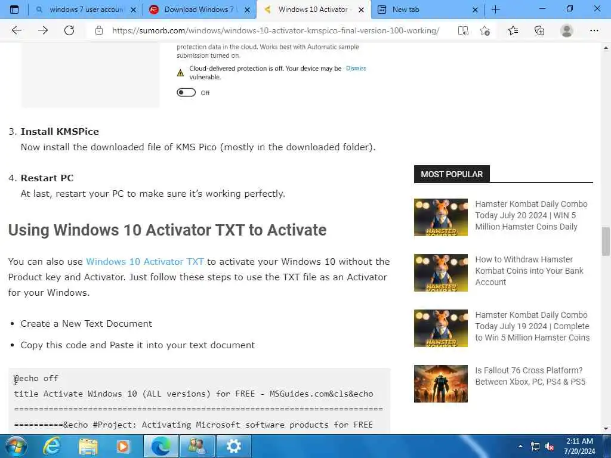Screen dimensions: 611x458
Task: Open the 'Windows 10 Activator TXT' link
Action: 145,261
